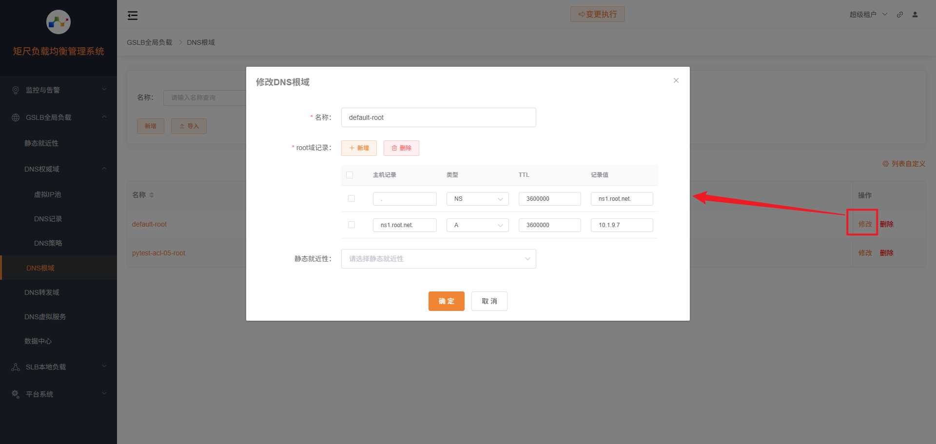
Task: Check the checkbox of the ns1.root.net. A record
Action: pyautogui.click(x=351, y=225)
